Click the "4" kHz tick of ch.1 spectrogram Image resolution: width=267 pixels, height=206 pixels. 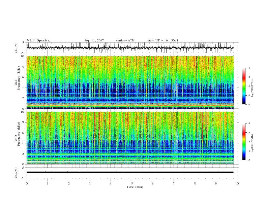point(24,88)
